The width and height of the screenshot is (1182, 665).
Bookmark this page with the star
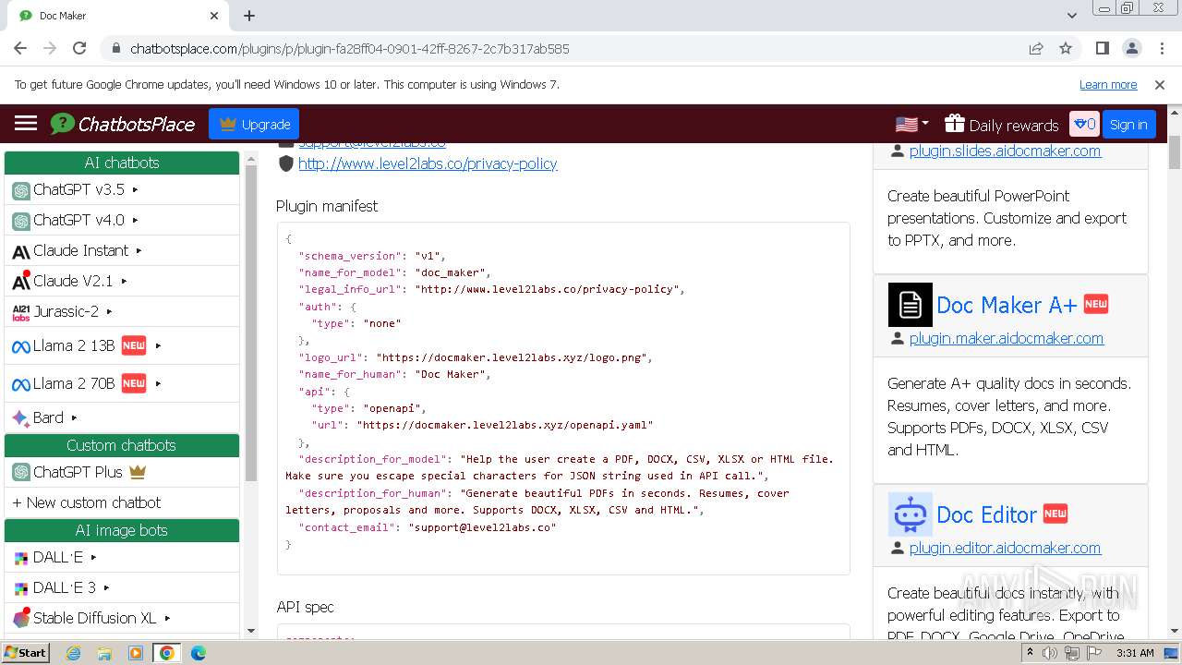[1066, 48]
